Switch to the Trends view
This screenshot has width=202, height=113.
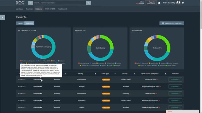pyautogui.click(x=20, y=23)
